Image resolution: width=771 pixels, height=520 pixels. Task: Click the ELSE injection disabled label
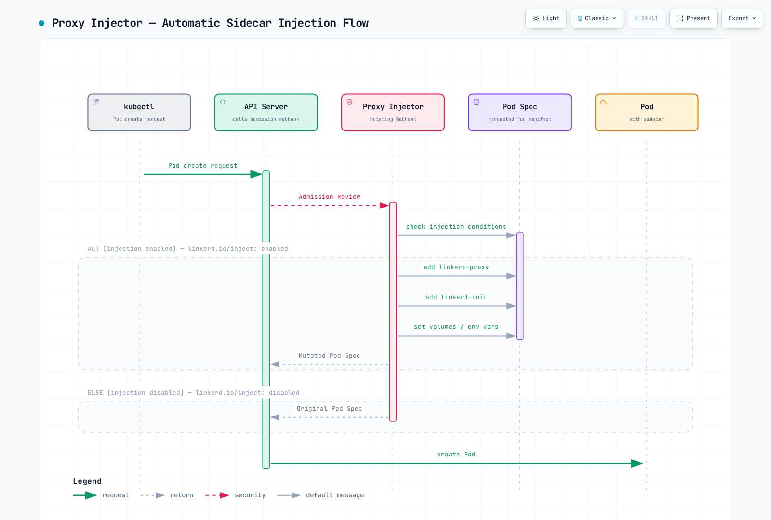(194, 393)
